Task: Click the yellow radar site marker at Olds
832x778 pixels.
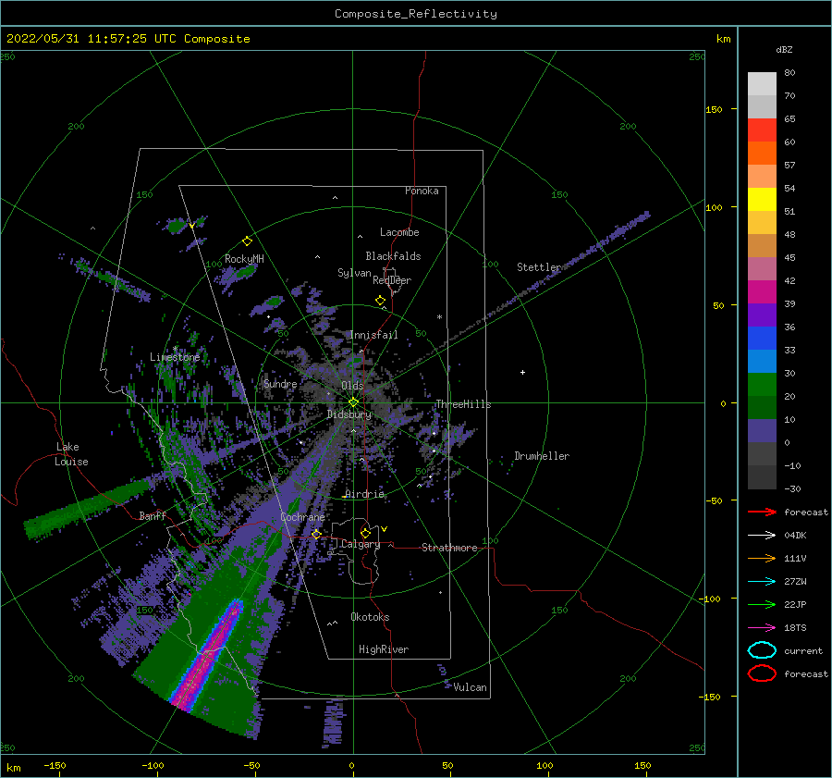Action: pos(353,402)
